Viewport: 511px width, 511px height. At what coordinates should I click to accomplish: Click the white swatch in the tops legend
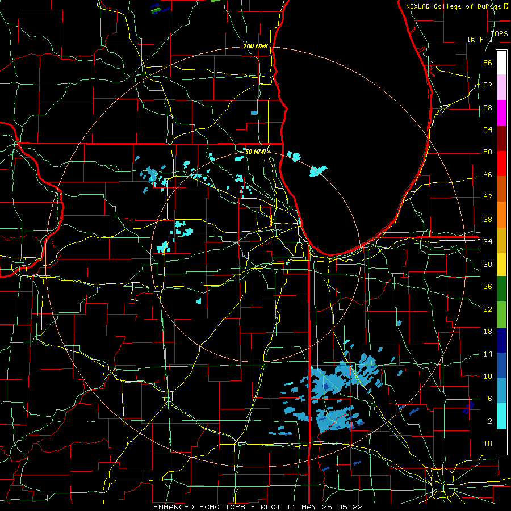pos(501,62)
